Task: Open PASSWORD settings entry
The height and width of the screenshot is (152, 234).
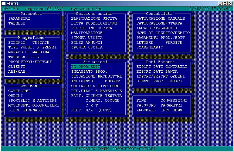Action: [x=146, y=105]
